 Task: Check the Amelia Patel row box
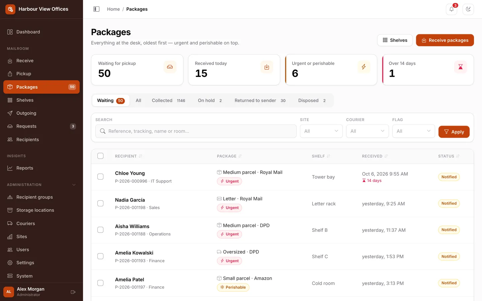(100, 283)
